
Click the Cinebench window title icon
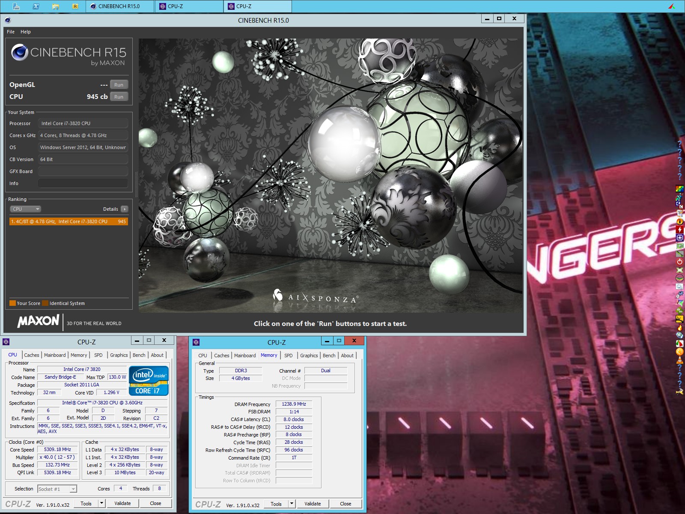tap(7, 20)
